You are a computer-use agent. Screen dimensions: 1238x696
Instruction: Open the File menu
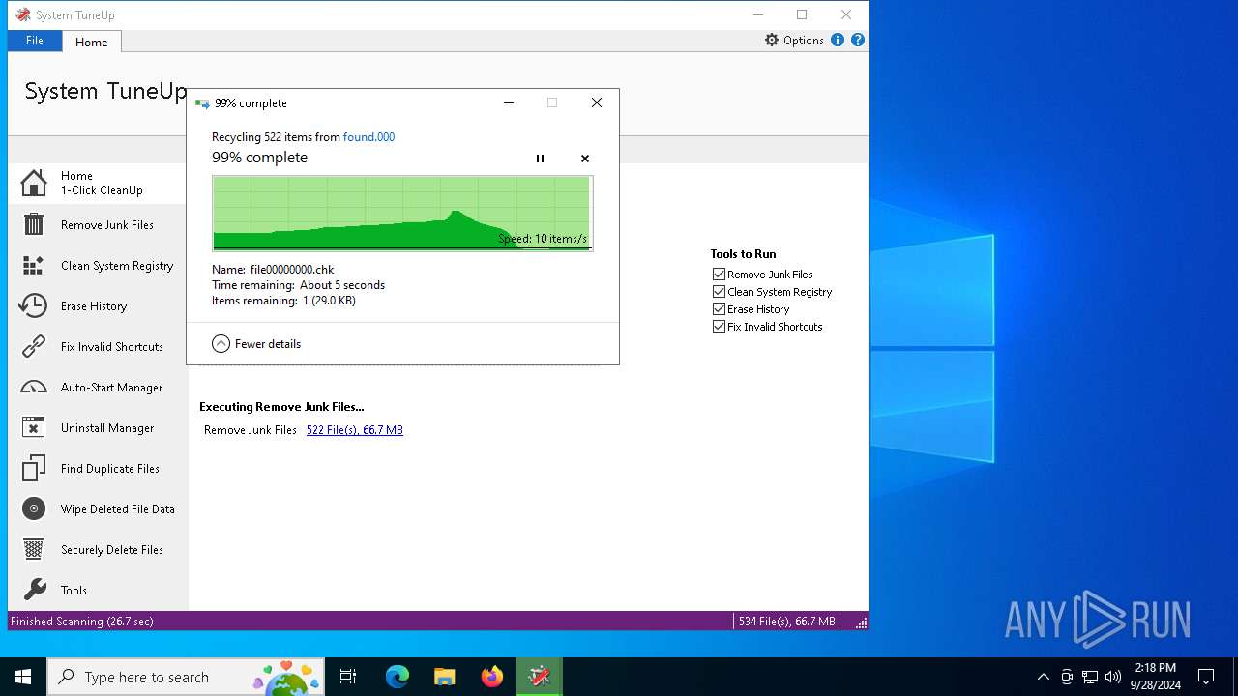(x=35, y=41)
